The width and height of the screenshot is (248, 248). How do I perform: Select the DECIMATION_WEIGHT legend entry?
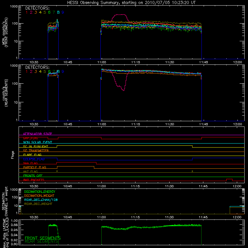coord(39,196)
